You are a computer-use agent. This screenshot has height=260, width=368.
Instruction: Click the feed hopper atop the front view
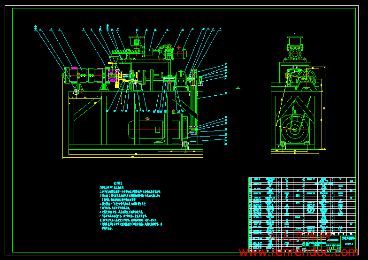coord(137,43)
